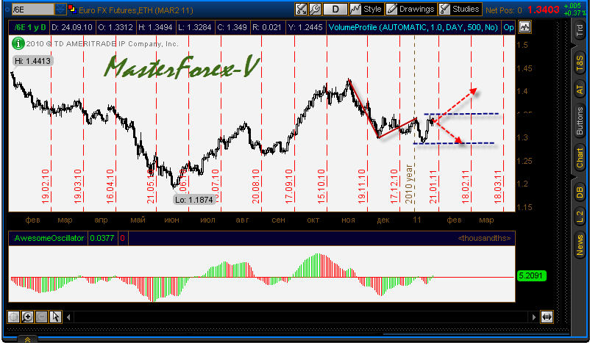The width and height of the screenshot is (590, 343).
Task: Open the DB side tab
Action: tap(580, 192)
